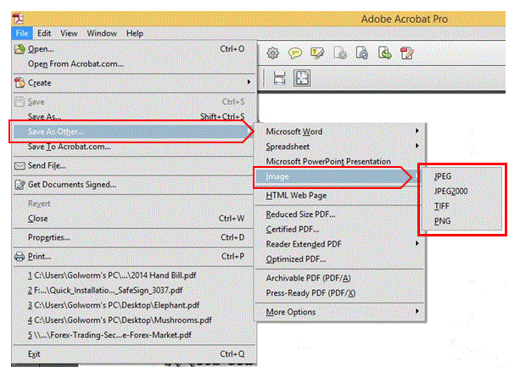520x378 pixels.
Task: Choose Microsoft PowerPoint Presentation
Action: tap(339, 161)
